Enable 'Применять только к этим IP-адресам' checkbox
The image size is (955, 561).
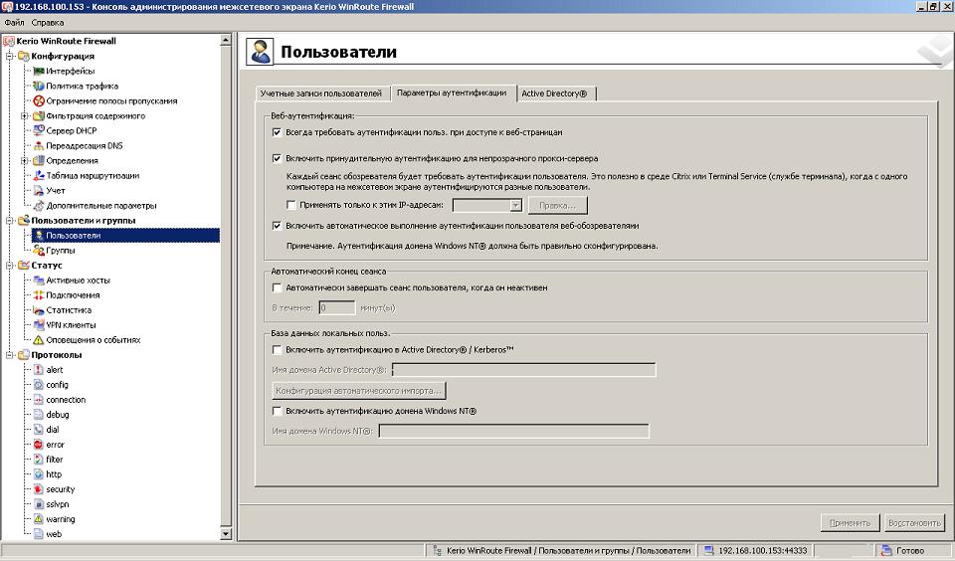pos(291,205)
